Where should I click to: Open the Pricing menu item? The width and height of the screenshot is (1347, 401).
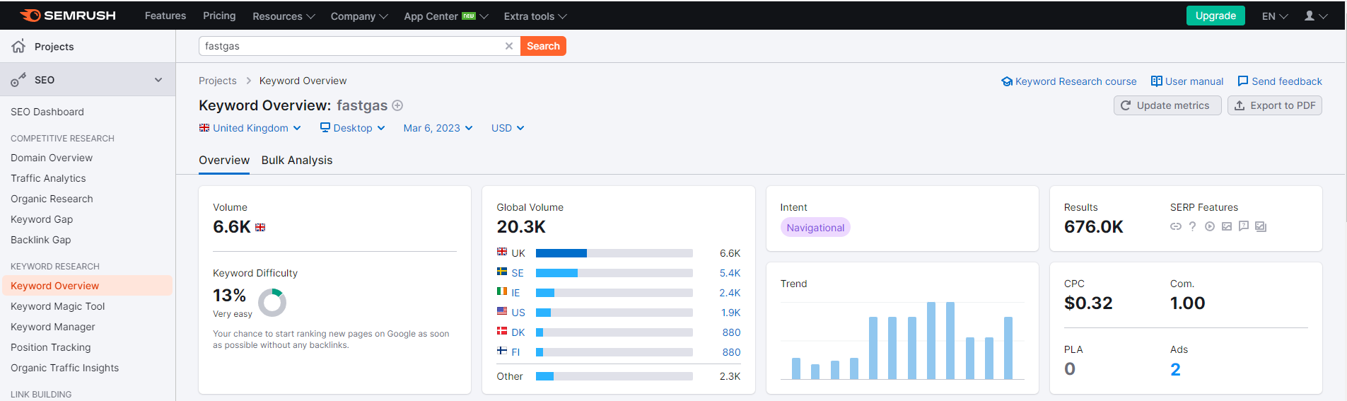(x=219, y=16)
